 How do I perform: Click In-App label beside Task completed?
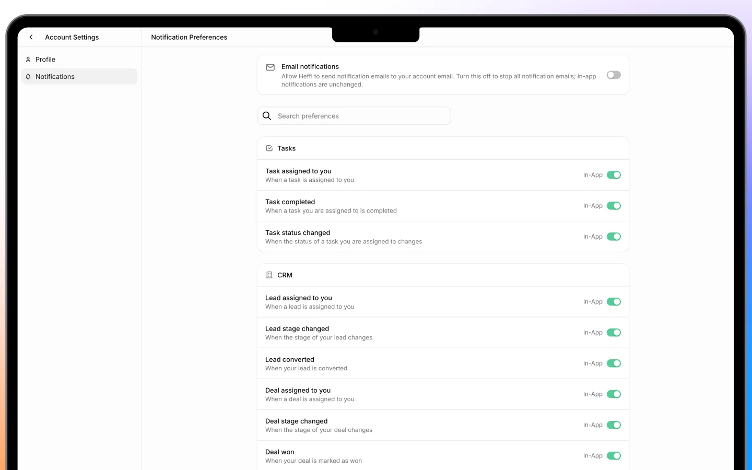(x=593, y=206)
